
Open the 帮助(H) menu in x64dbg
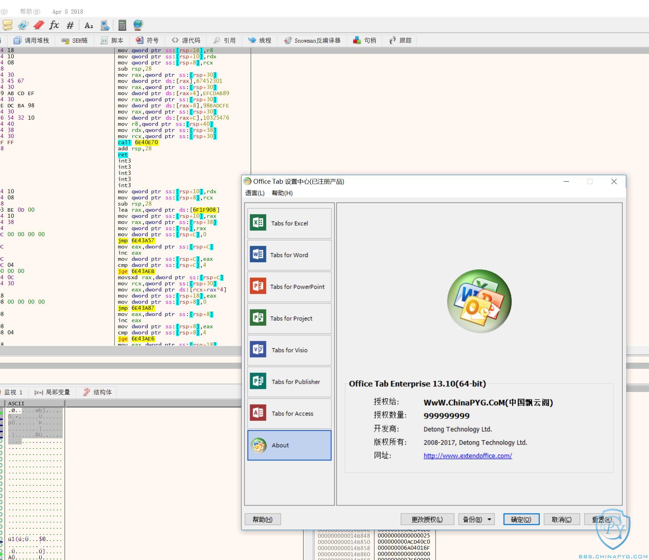(30, 12)
